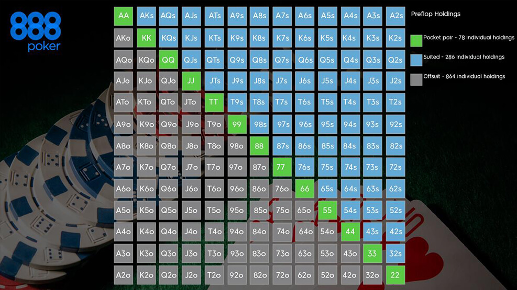This screenshot has height=290, width=517.
Task: Select the 32s suited cell
Action: coord(395,254)
